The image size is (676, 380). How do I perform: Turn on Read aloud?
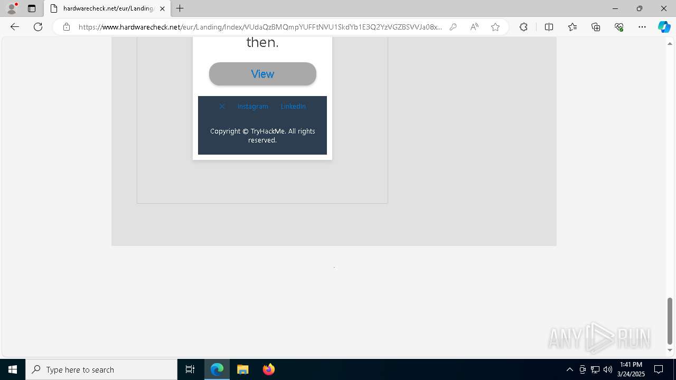click(x=474, y=27)
